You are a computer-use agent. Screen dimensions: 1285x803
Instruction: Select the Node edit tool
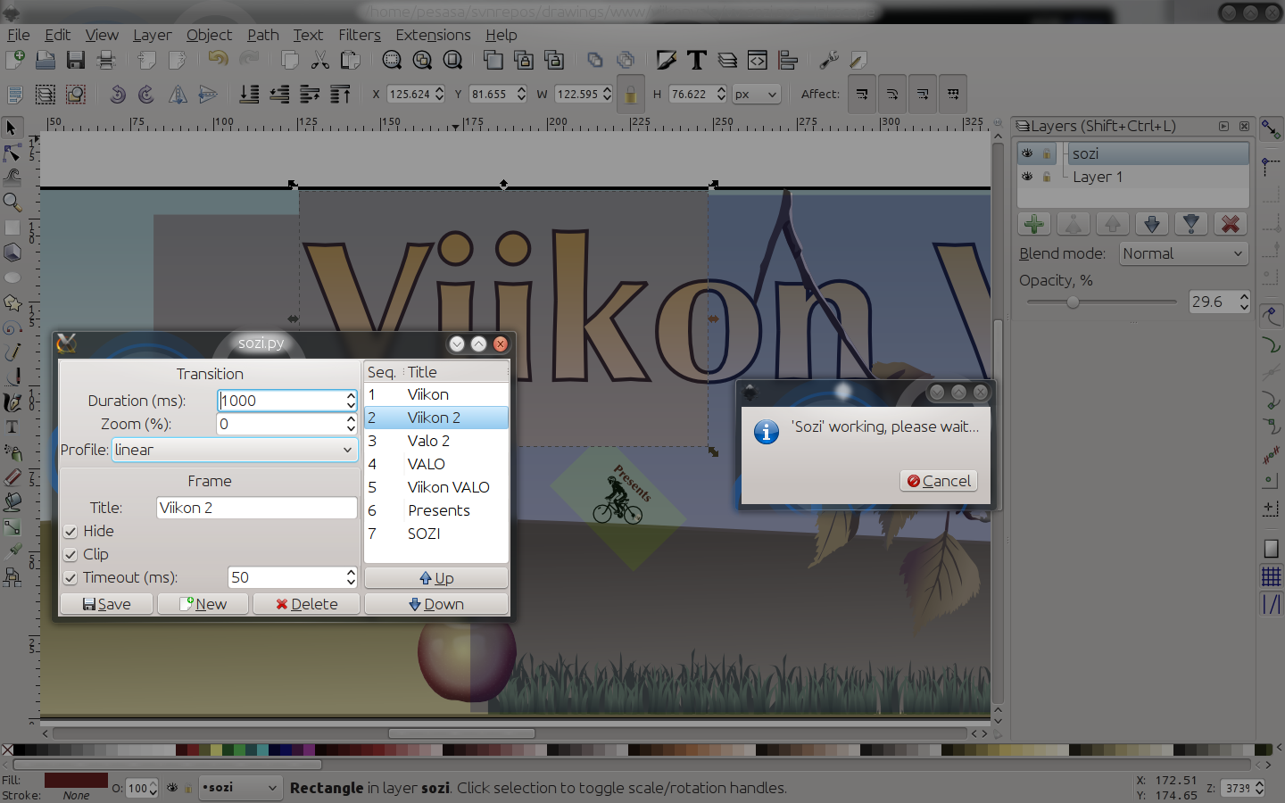click(x=12, y=153)
